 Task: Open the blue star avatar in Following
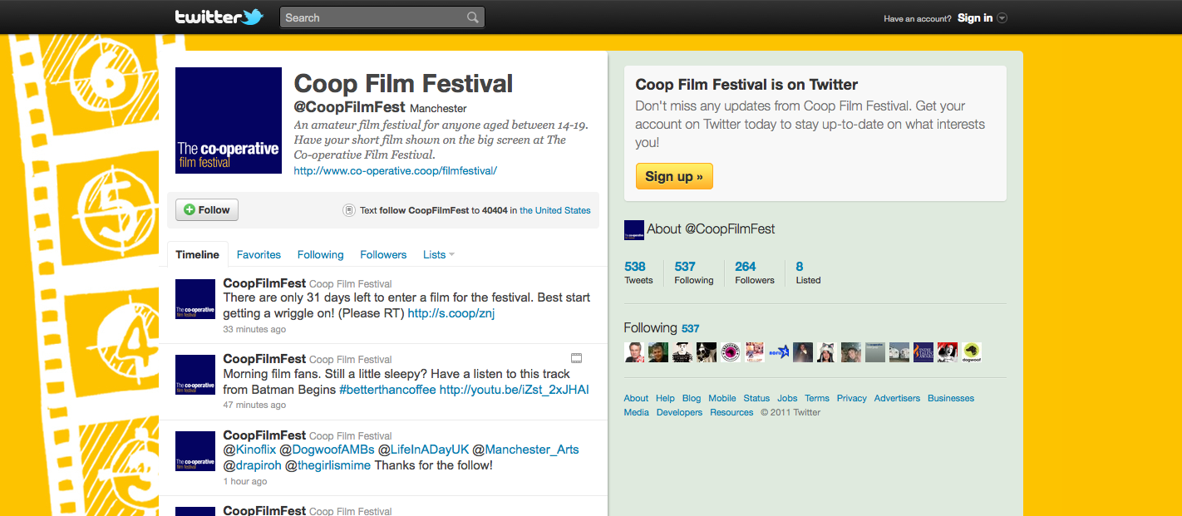pos(779,352)
